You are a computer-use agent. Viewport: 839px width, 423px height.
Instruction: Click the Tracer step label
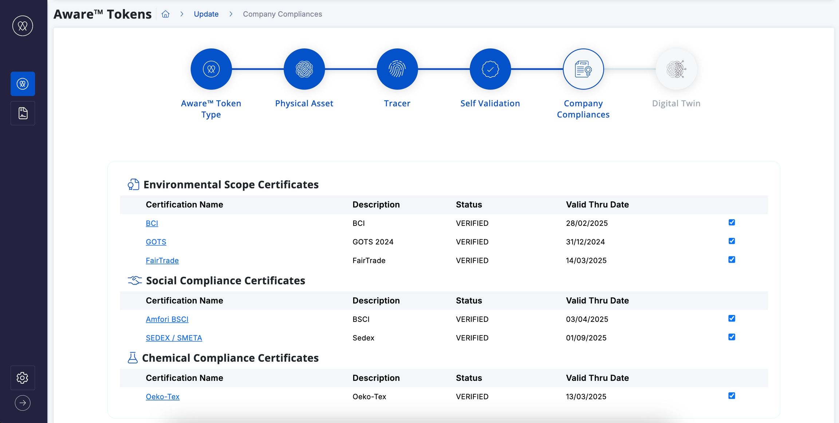click(x=397, y=103)
